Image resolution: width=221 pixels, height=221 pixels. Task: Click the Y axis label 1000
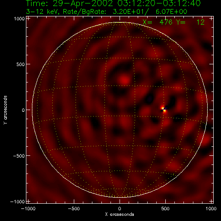pos(19,19)
